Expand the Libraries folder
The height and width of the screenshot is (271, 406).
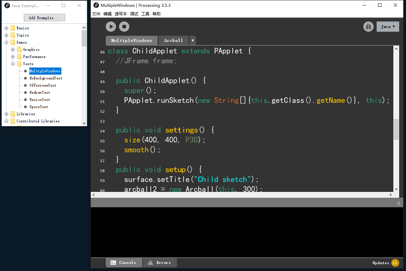(6, 114)
